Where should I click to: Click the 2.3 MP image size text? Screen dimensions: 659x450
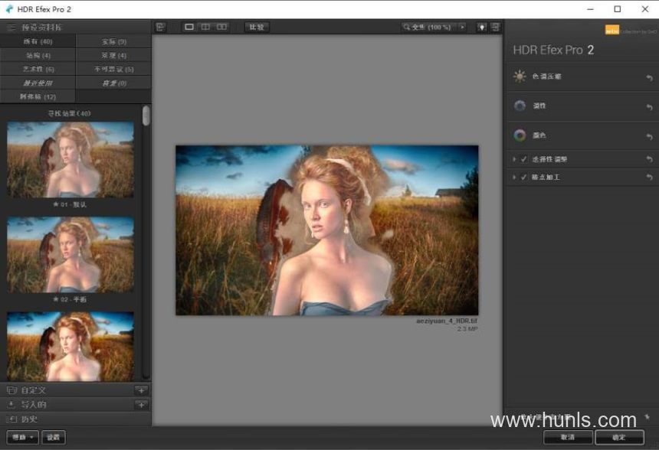(467, 328)
